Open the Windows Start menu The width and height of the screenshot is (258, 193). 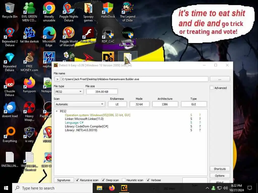click(x=6, y=188)
